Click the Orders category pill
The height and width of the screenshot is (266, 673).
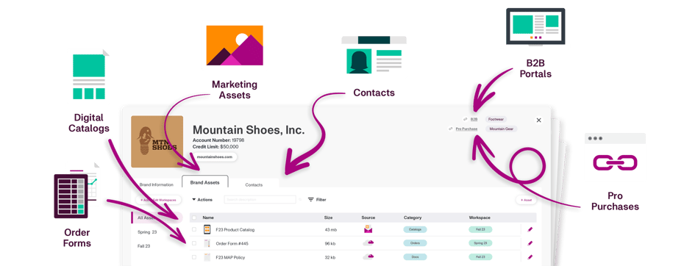415,243
